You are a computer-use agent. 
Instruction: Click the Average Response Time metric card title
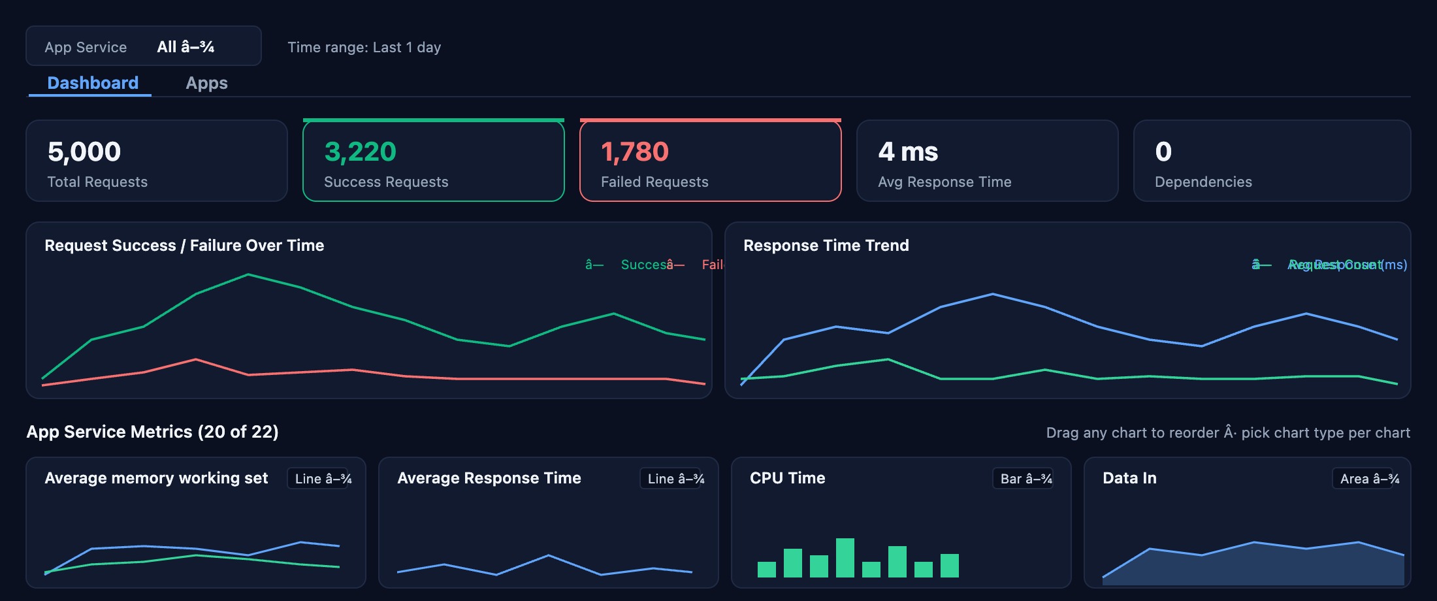click(489, 478)
